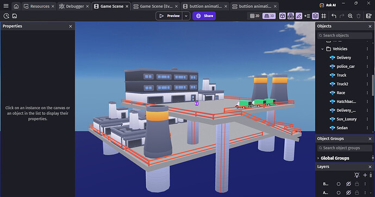Close the Properties panel
The height and width of the screenshot is (197, 375).
point(70,26)
